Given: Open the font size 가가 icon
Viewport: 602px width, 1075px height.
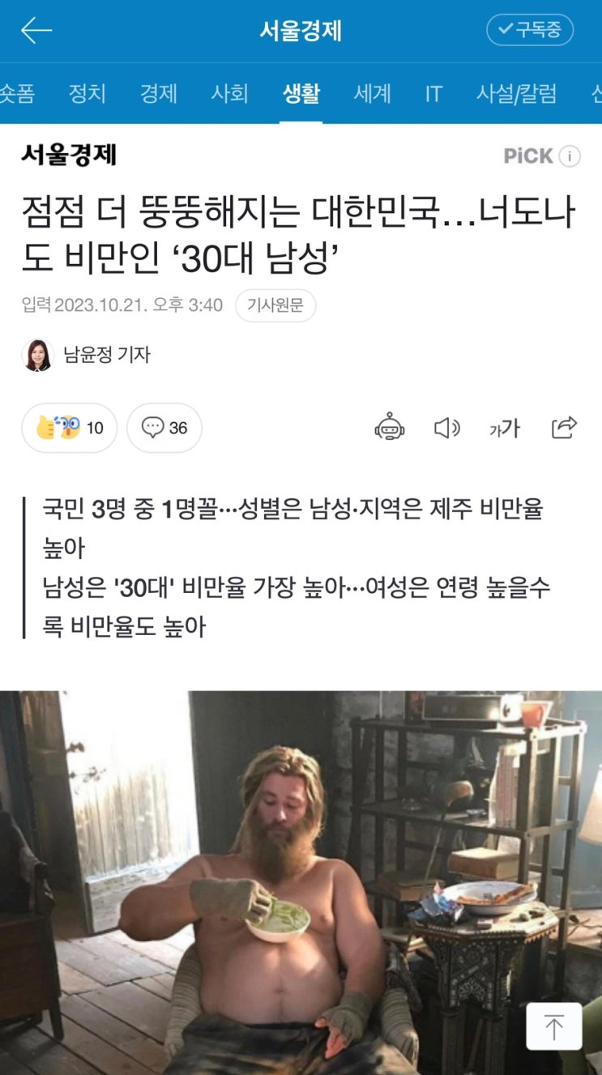Looking at the screenshot, I should coord(505,428).
